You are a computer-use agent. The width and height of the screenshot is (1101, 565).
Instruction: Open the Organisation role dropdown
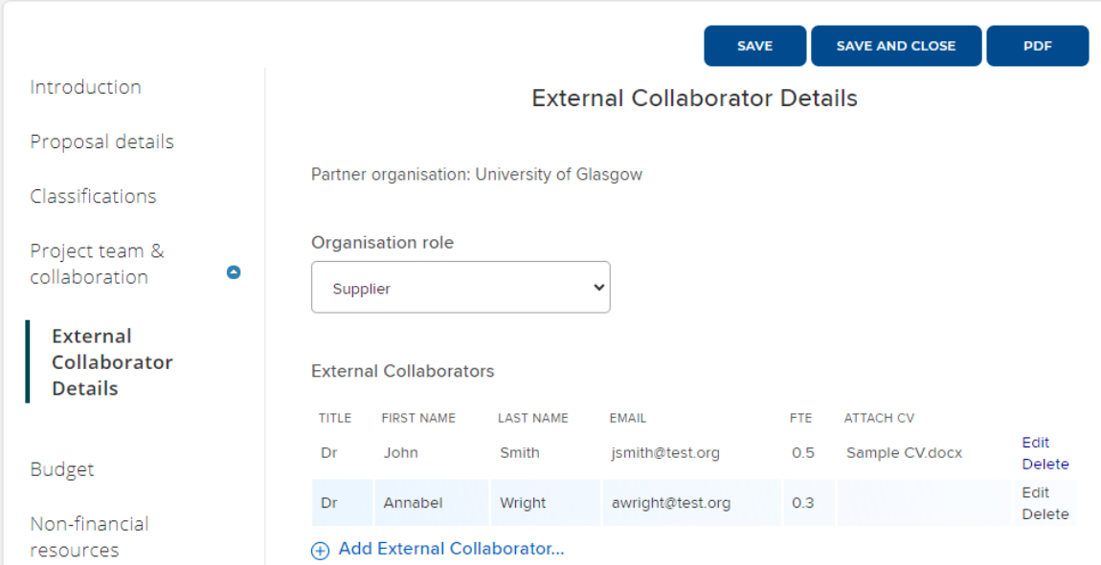click(461, 288)
